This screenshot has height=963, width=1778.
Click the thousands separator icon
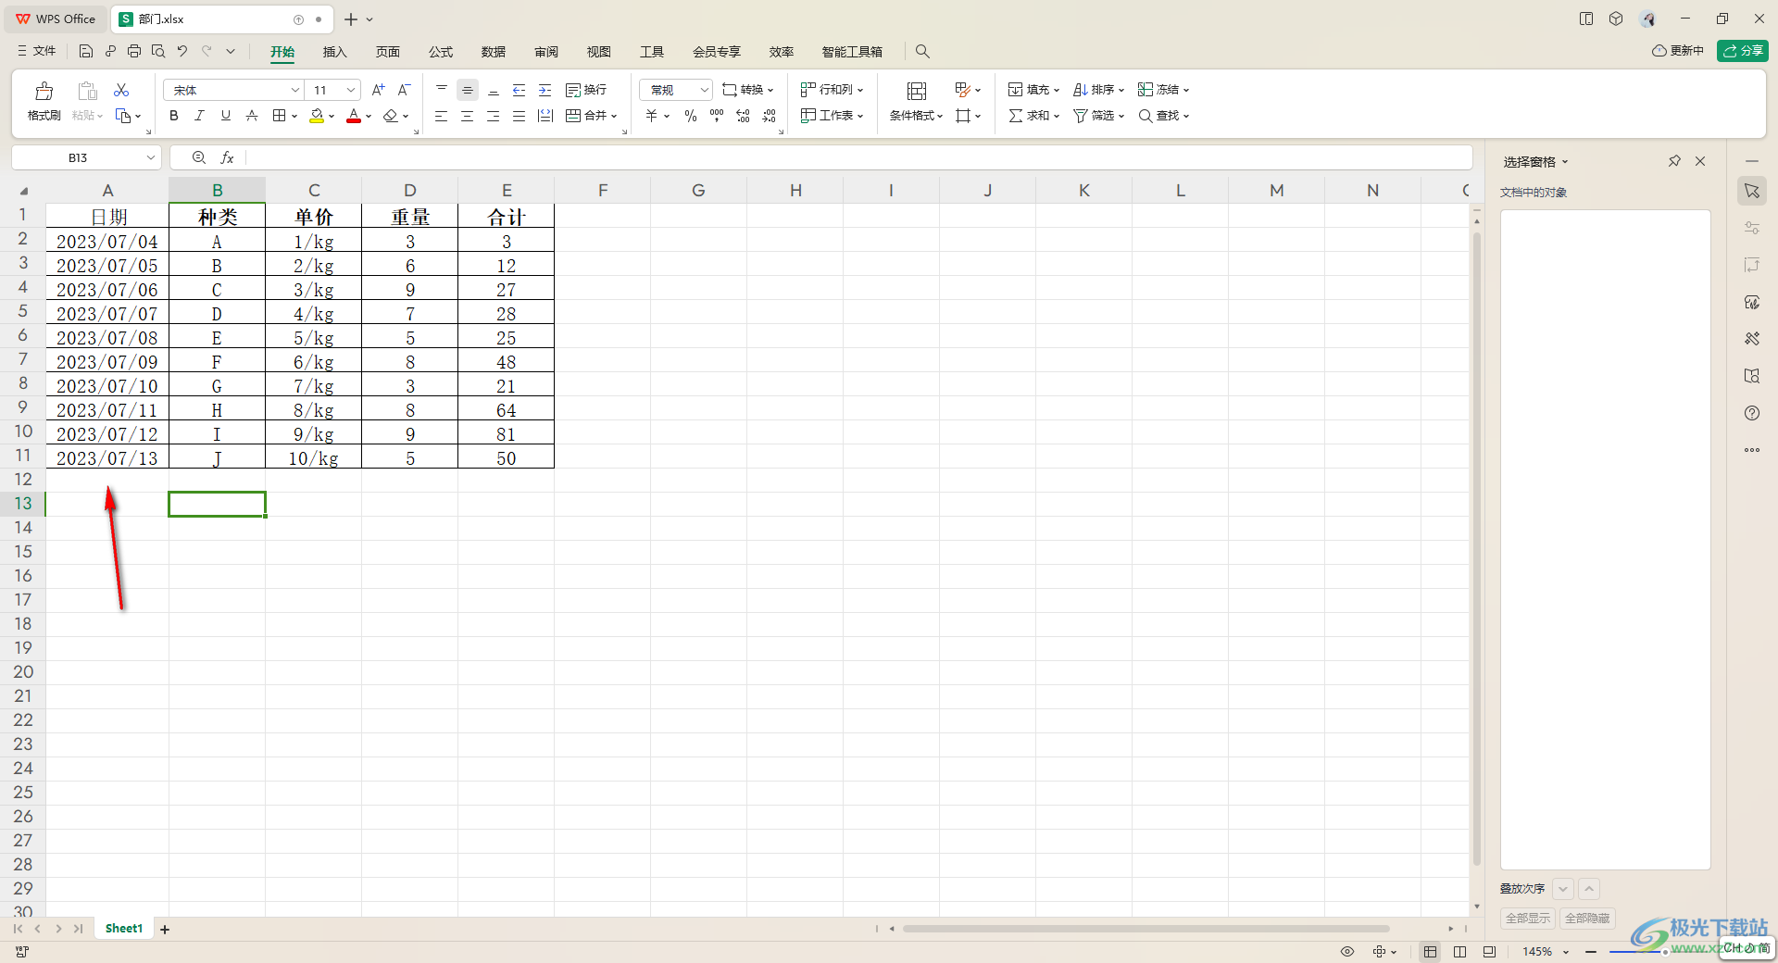[717, 116]
